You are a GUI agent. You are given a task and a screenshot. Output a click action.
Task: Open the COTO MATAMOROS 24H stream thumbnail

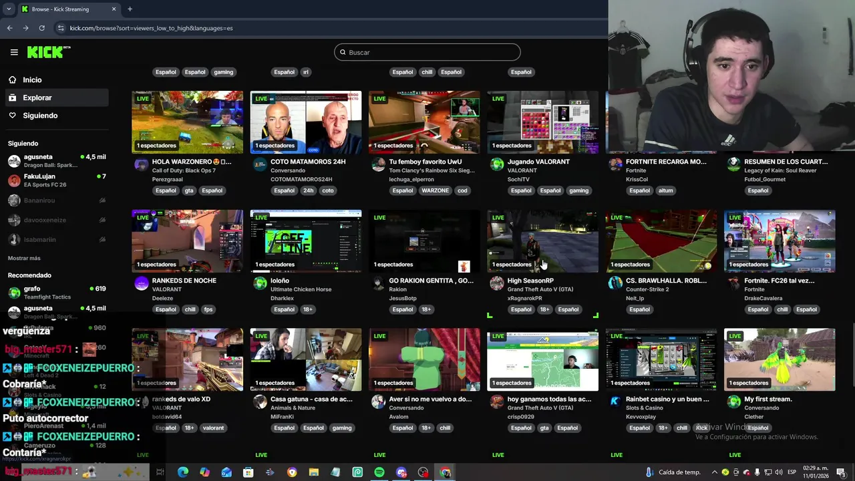tap(306, 122)
